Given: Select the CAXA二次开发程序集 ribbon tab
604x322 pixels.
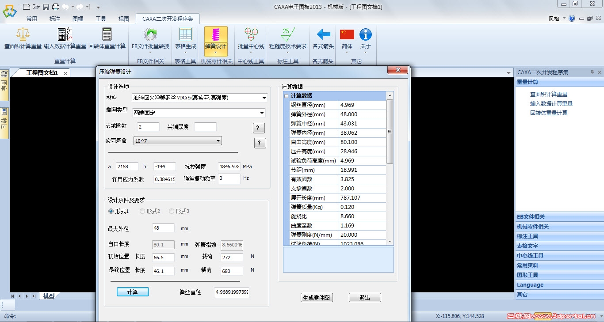Looking at the screenshot, I should [168, 19].
